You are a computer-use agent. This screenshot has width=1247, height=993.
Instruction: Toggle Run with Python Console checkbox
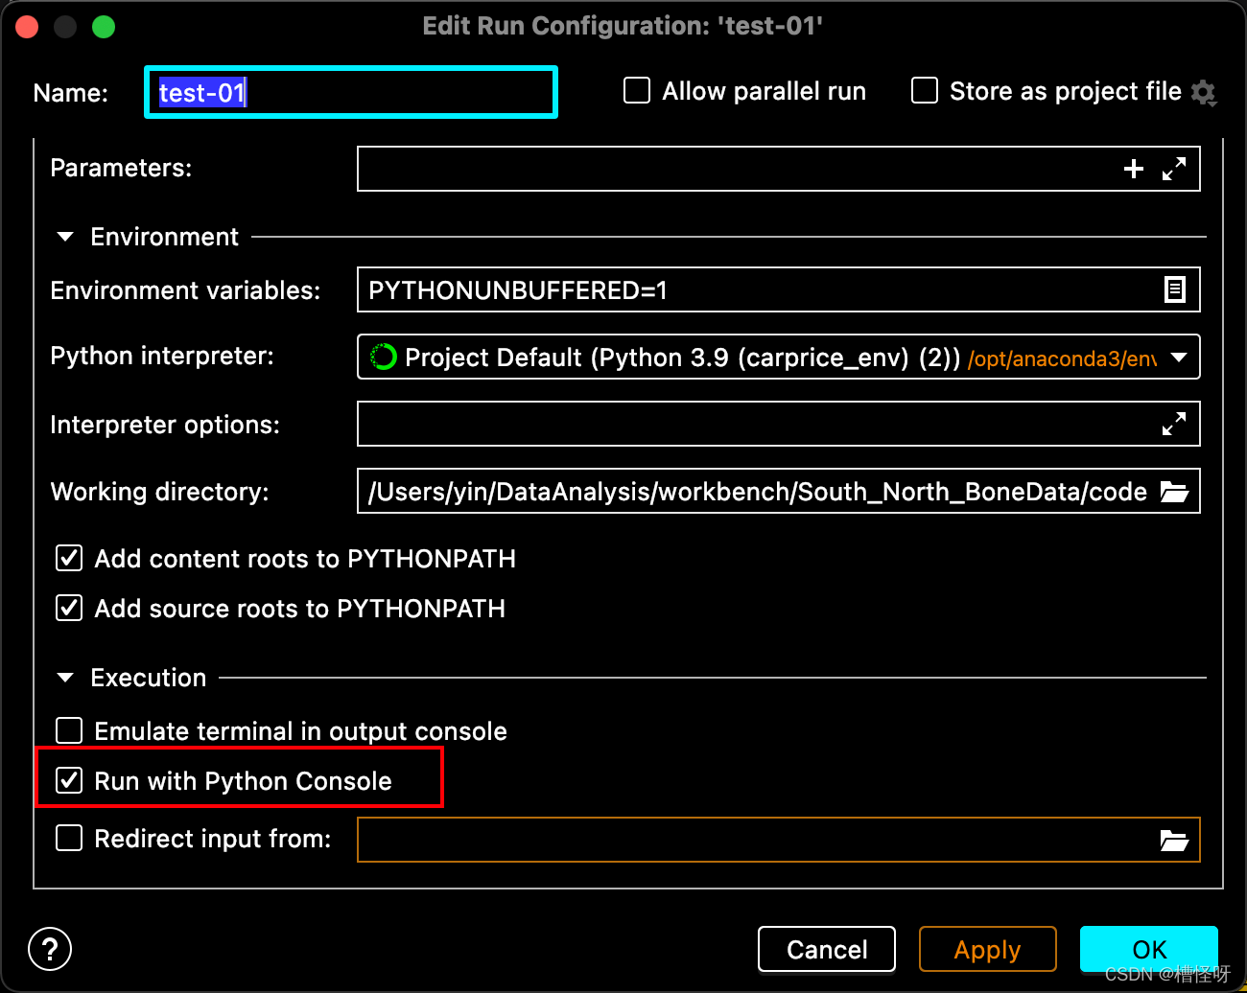69,780
